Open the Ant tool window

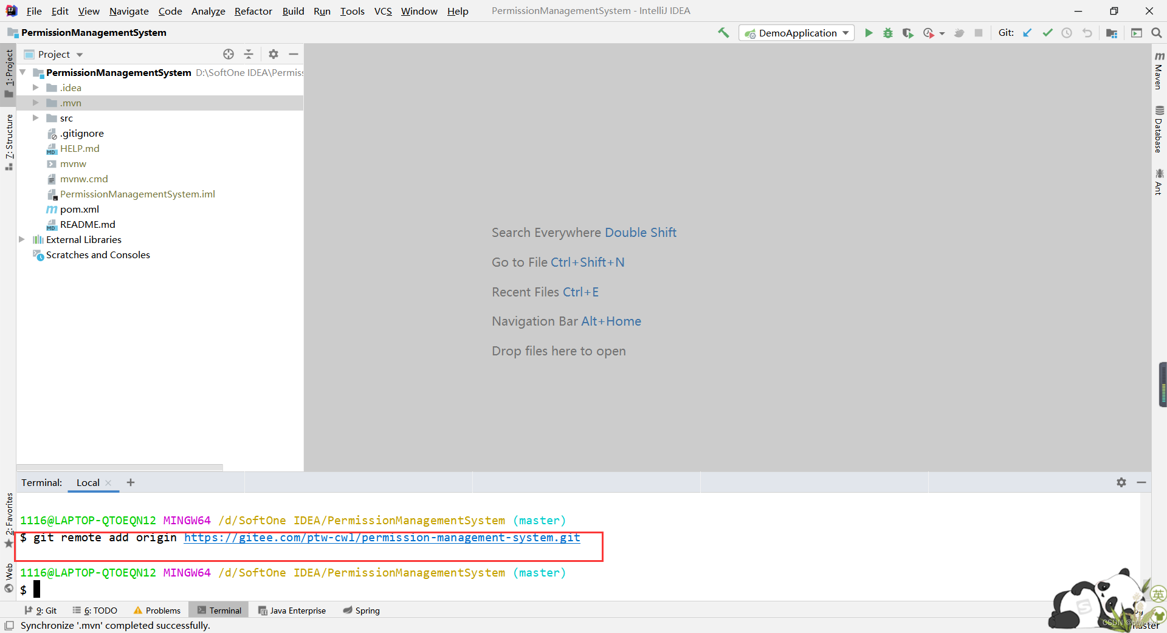[1159, 182]
